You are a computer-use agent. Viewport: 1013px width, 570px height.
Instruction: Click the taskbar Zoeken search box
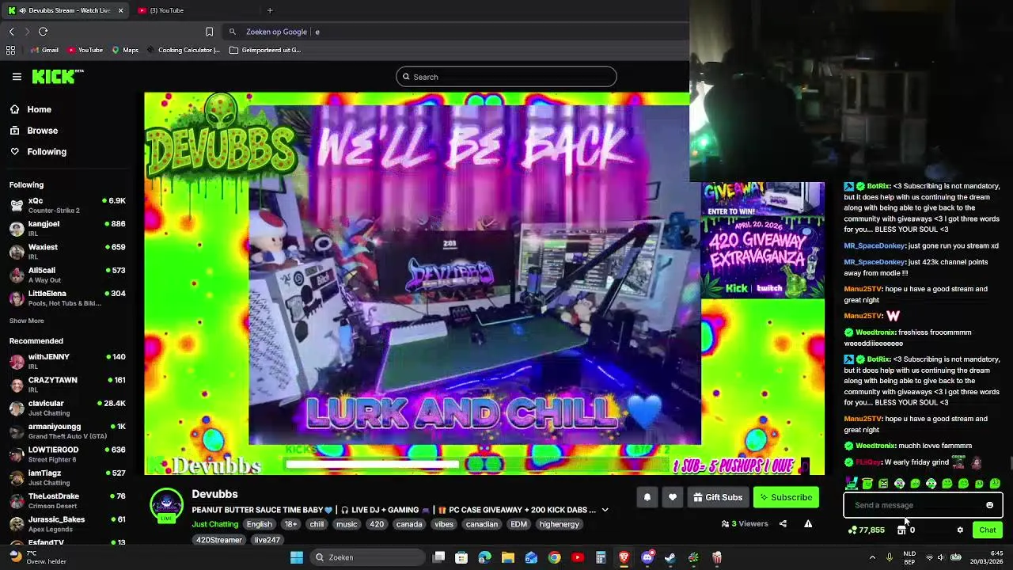point(366,557)
